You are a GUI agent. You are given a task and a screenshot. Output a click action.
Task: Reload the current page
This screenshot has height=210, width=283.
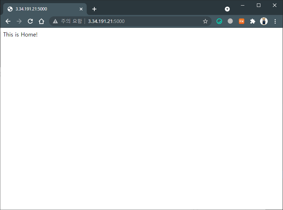[30, 21]
